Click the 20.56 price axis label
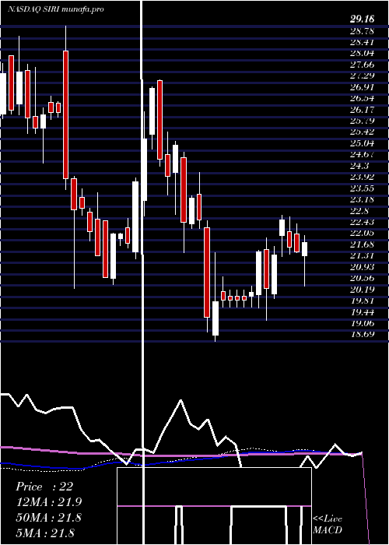 [362, 278]
